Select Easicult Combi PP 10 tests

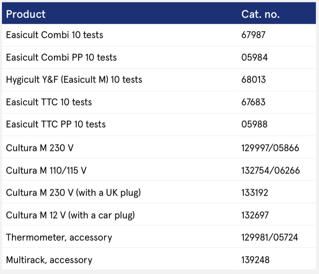tap(61, 57)
